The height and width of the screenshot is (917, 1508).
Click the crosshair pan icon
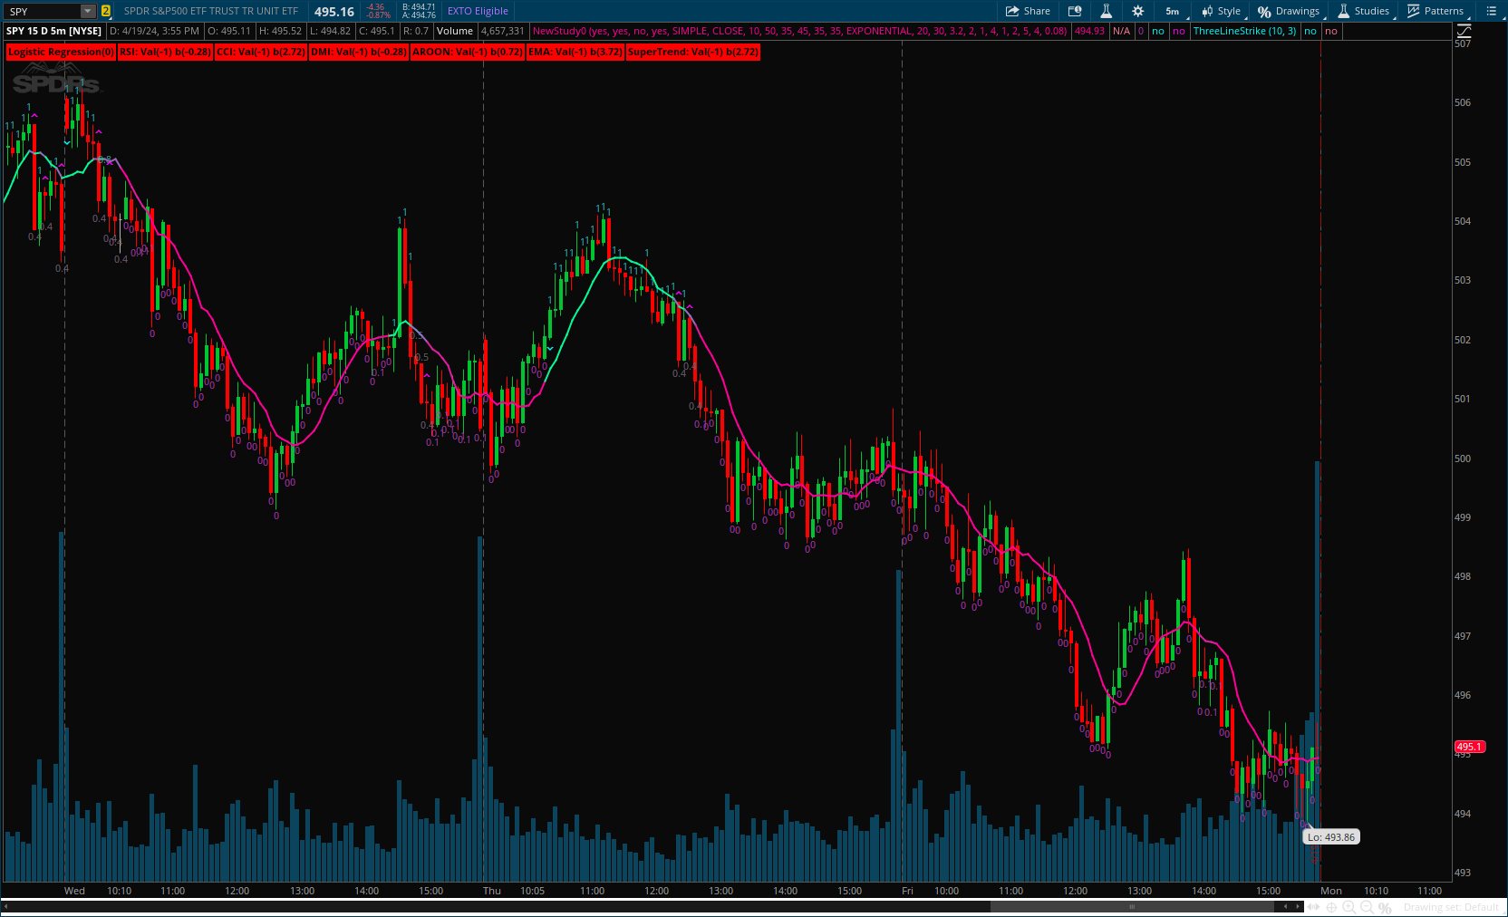[x=1332, y=907]
